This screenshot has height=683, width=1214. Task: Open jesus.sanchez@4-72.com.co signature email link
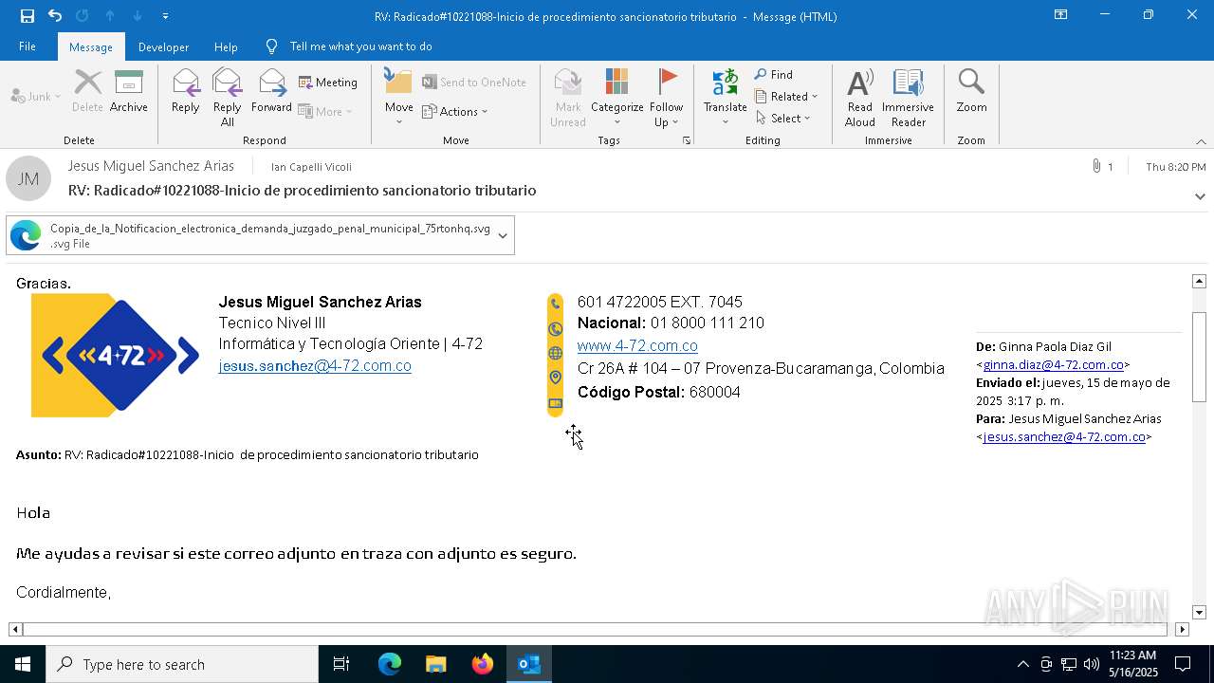point(315,365)
